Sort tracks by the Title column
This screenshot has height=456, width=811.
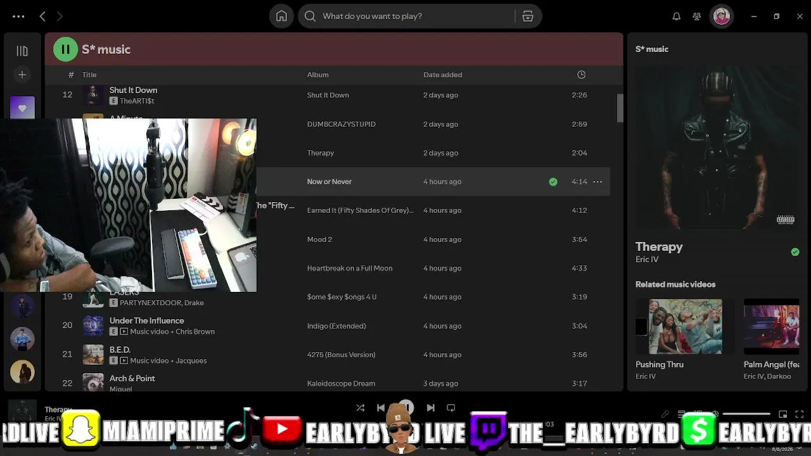(x=89, y=75)
